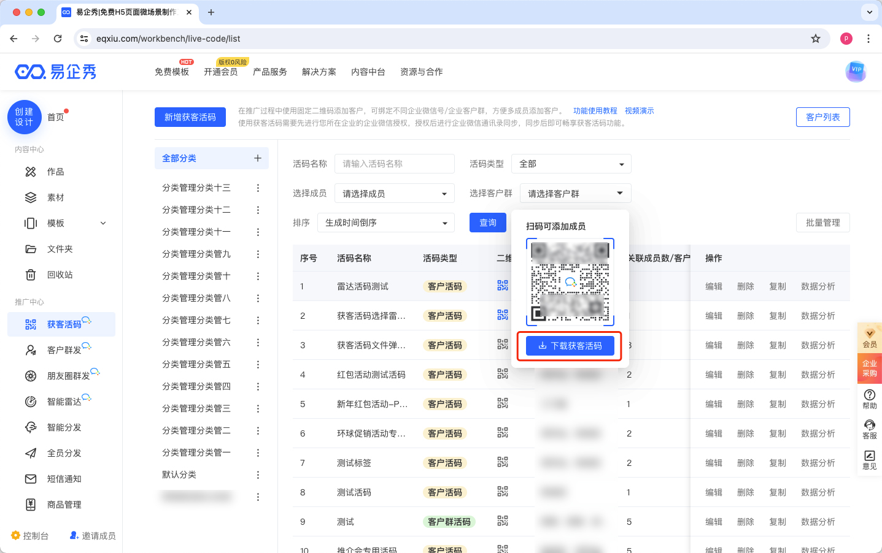Open 智能分发 icon in sidebar
882x553 pixels.
coord(31,427)
